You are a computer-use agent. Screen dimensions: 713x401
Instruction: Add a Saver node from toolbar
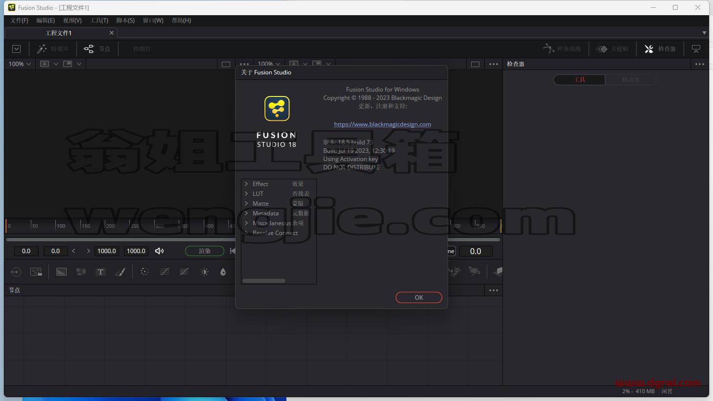point(36,272)
